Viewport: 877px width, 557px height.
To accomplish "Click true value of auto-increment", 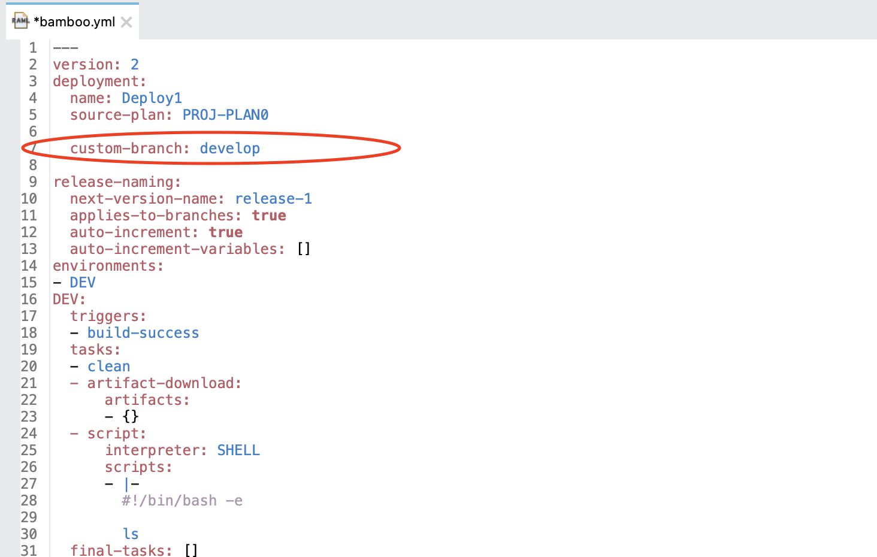I will tap(226, 232).
